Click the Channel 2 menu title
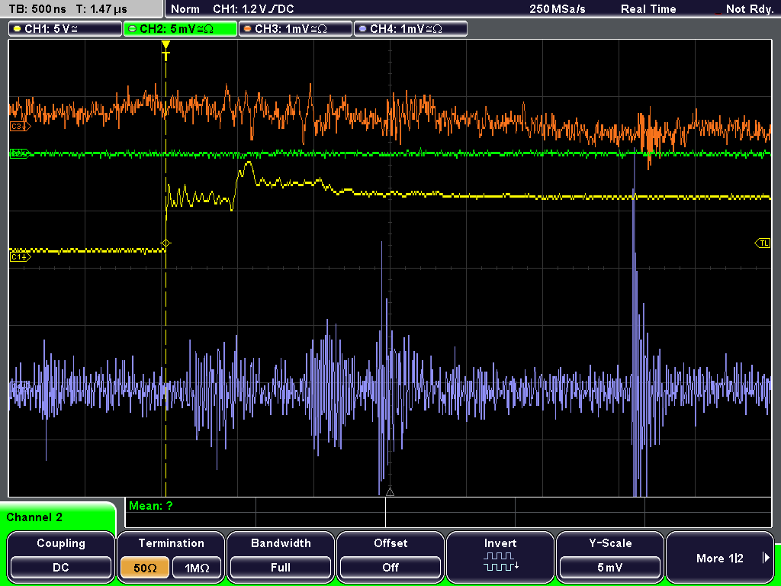The image size is (781, 586). click(34, 517)
